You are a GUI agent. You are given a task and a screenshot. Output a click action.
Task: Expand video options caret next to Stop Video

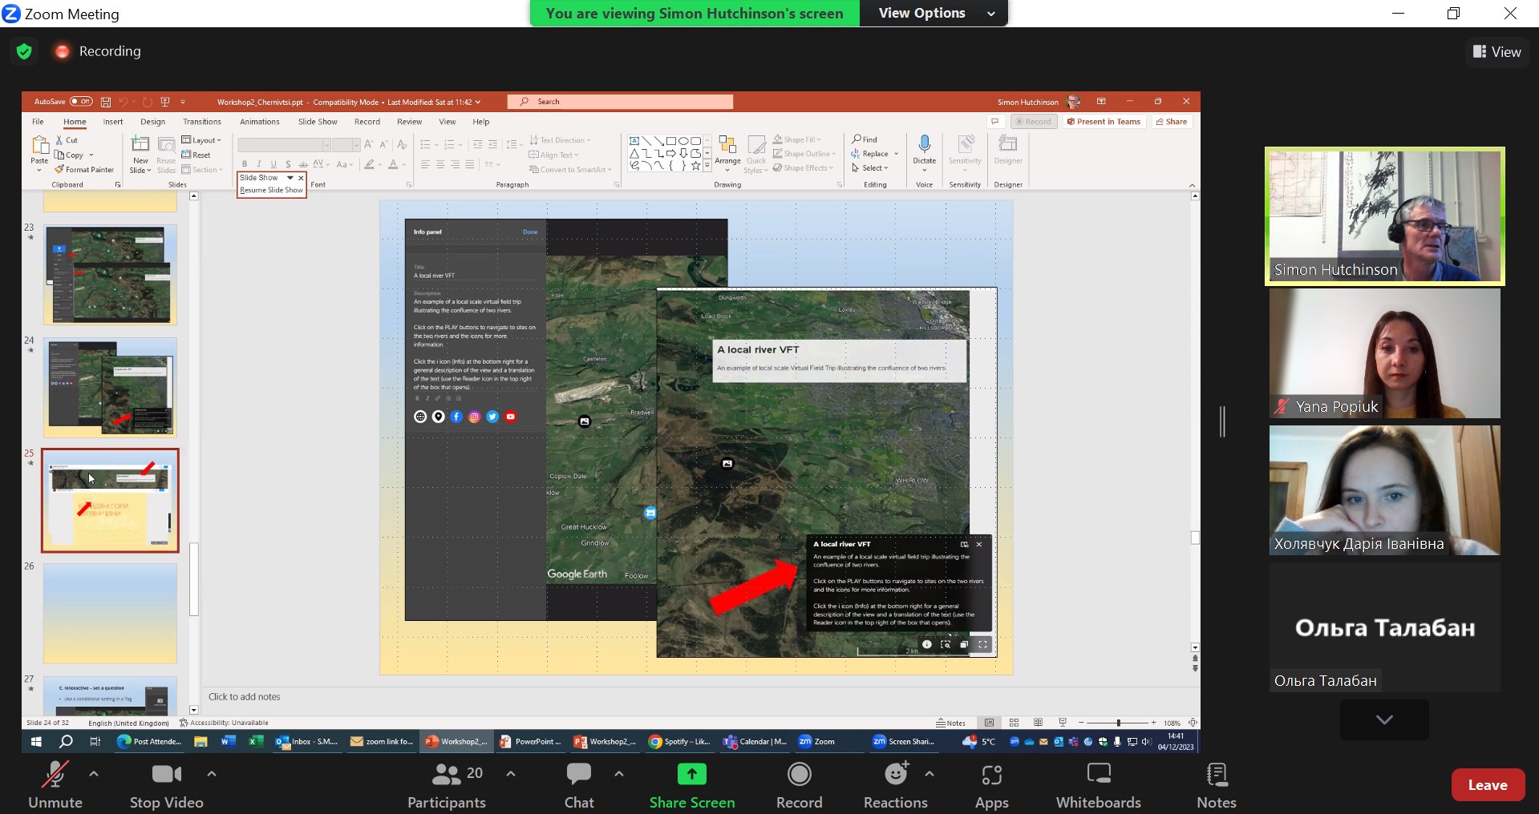pos(212,774)
